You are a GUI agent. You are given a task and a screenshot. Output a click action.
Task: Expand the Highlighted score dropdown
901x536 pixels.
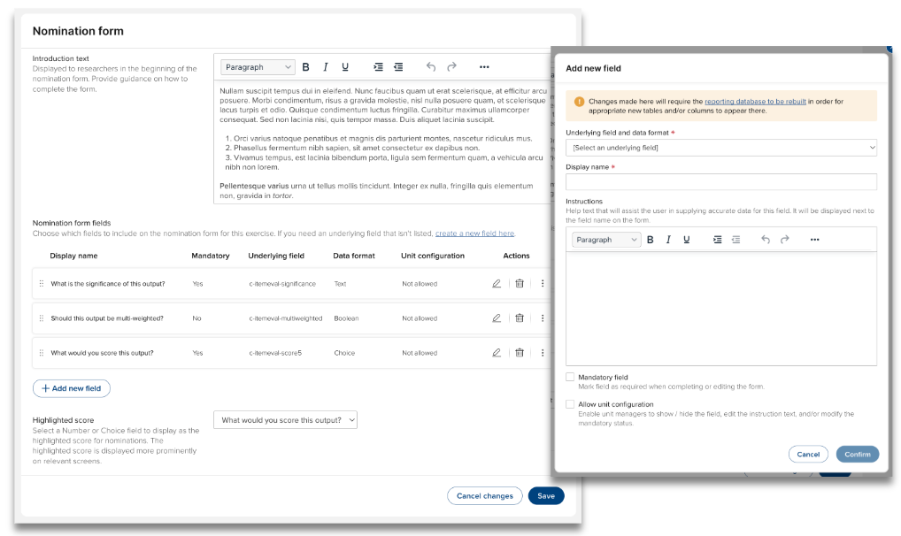pos(285,420)
